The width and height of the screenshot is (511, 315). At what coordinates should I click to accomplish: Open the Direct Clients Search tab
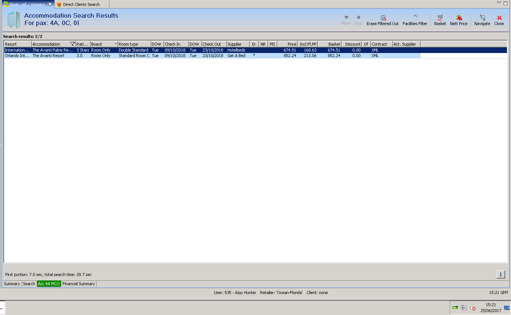82,4
